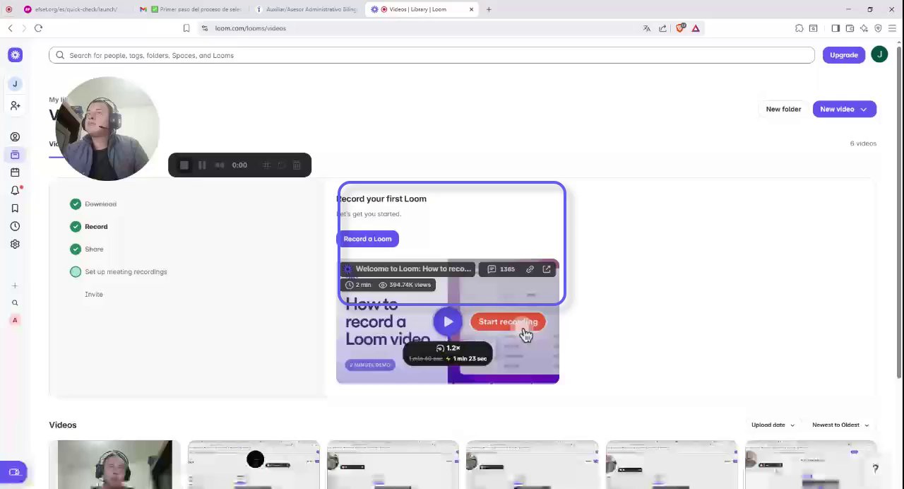Bookmark this page in the address bar

[x=186, y=28]
